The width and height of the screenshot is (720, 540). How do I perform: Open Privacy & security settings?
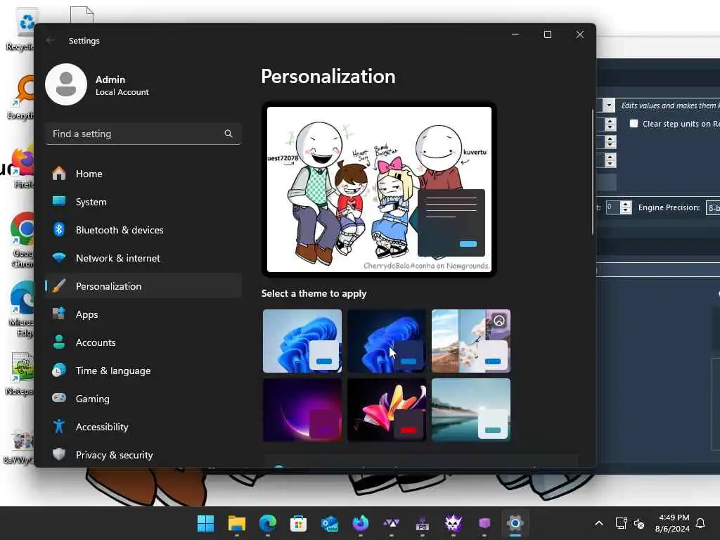tap(143, 455)
